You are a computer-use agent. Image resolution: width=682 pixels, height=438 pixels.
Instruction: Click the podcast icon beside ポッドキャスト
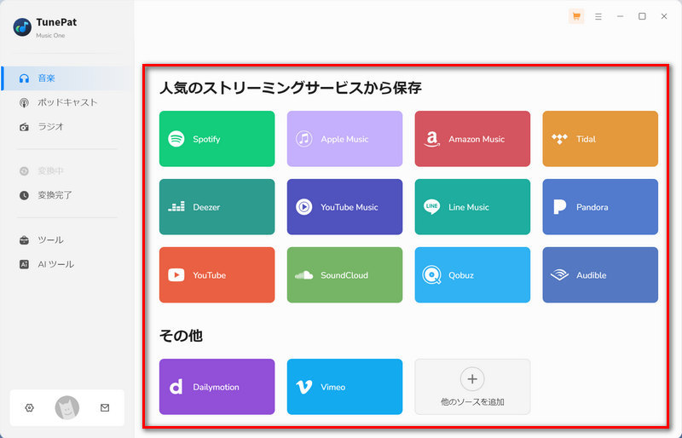(24, 102)
